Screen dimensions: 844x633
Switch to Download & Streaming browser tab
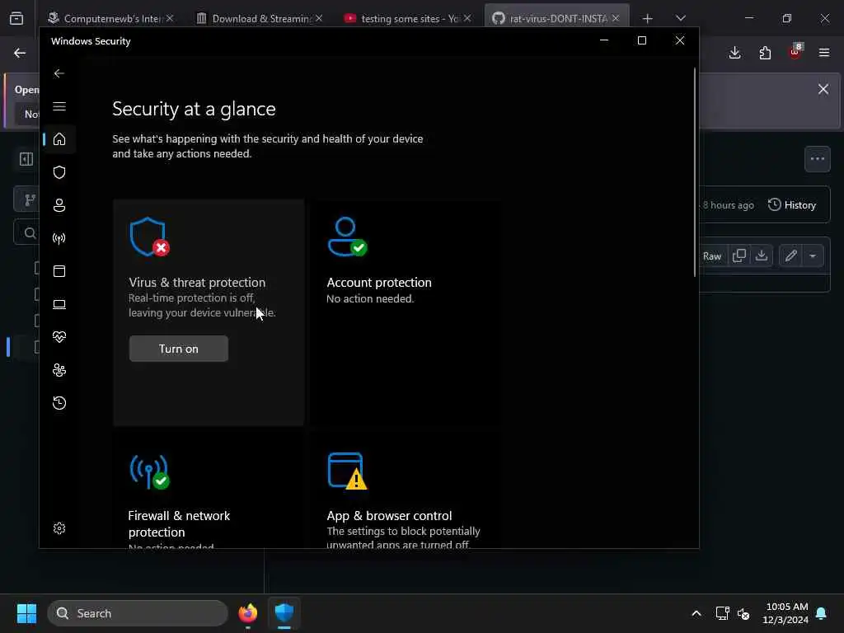(260, 18)
